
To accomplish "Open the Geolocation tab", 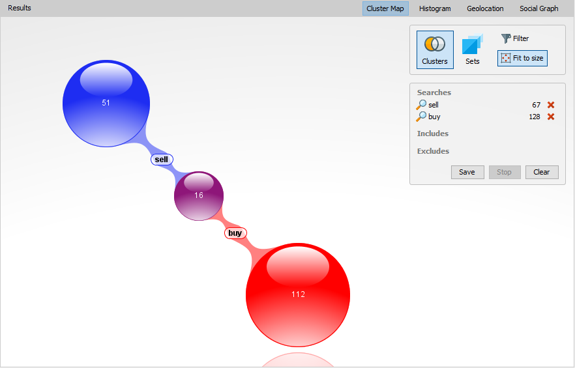I will [485, 8].
